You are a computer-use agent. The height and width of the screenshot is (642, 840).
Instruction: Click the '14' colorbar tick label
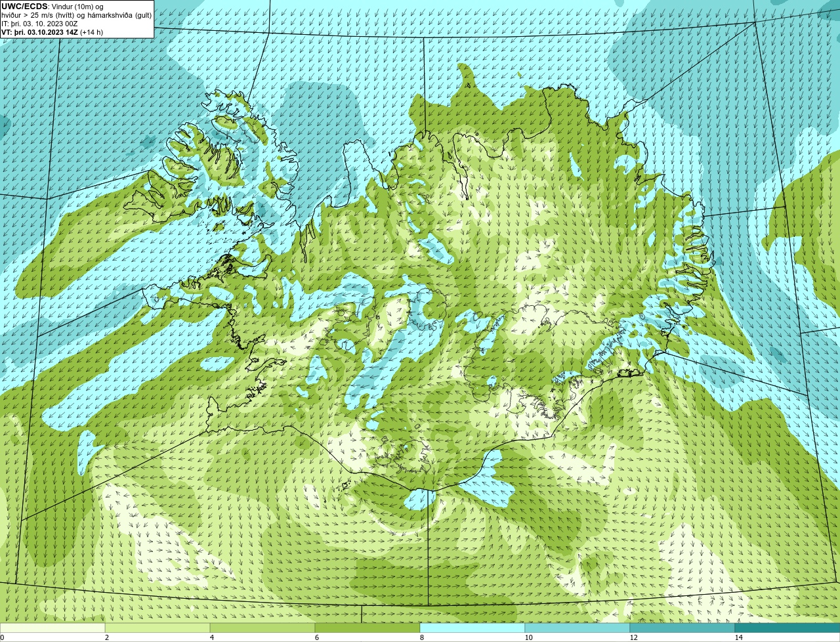(738, 637)
